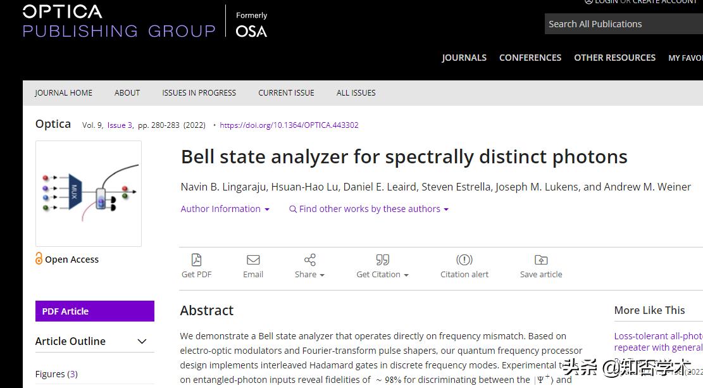Go to the Current Issue tab

[286, 92]
